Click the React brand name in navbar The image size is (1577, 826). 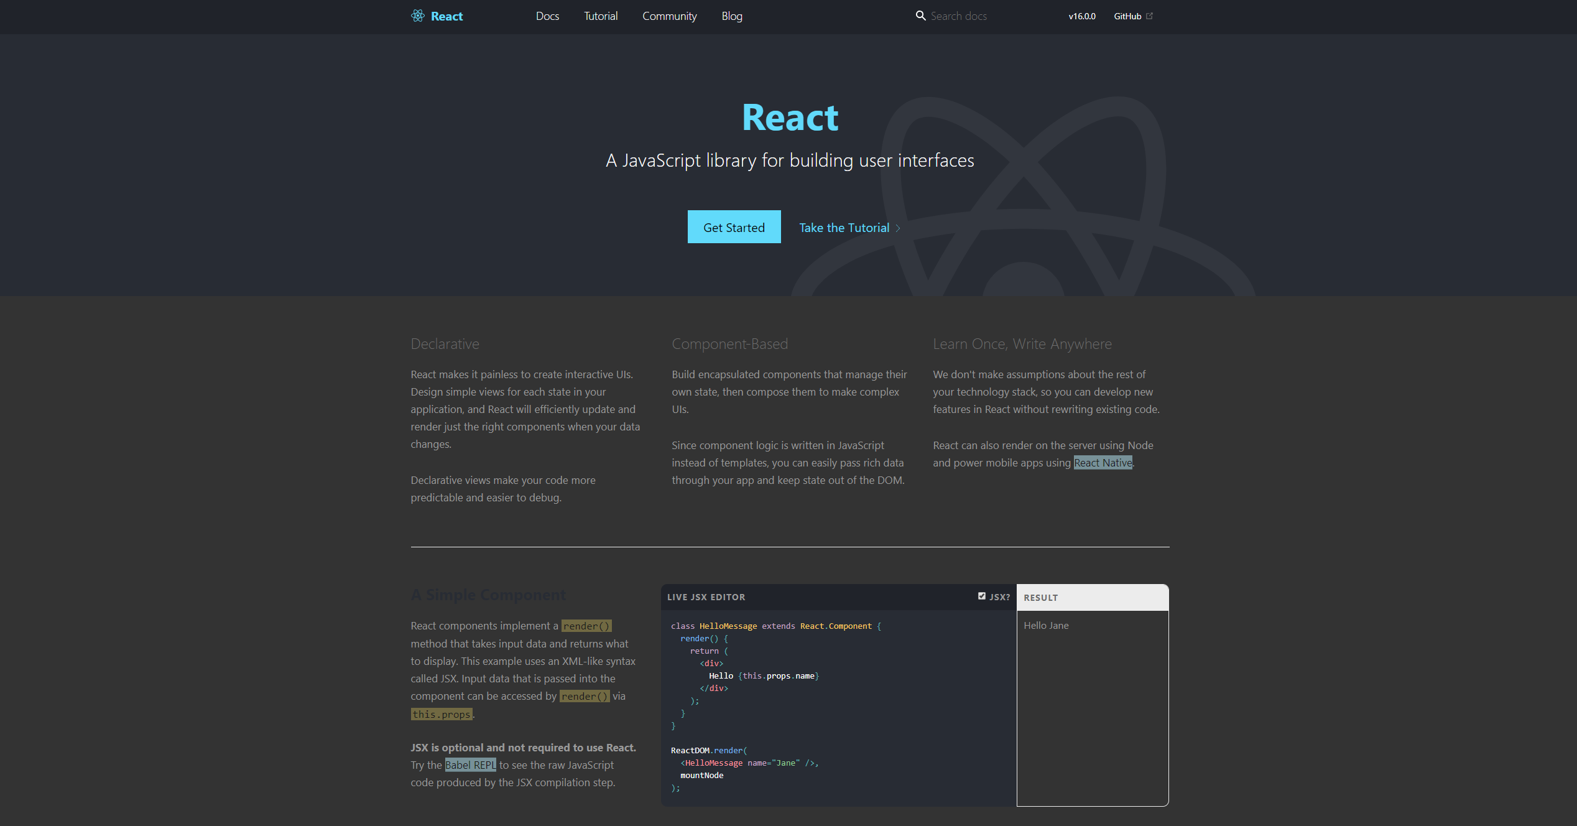[446, 16]
